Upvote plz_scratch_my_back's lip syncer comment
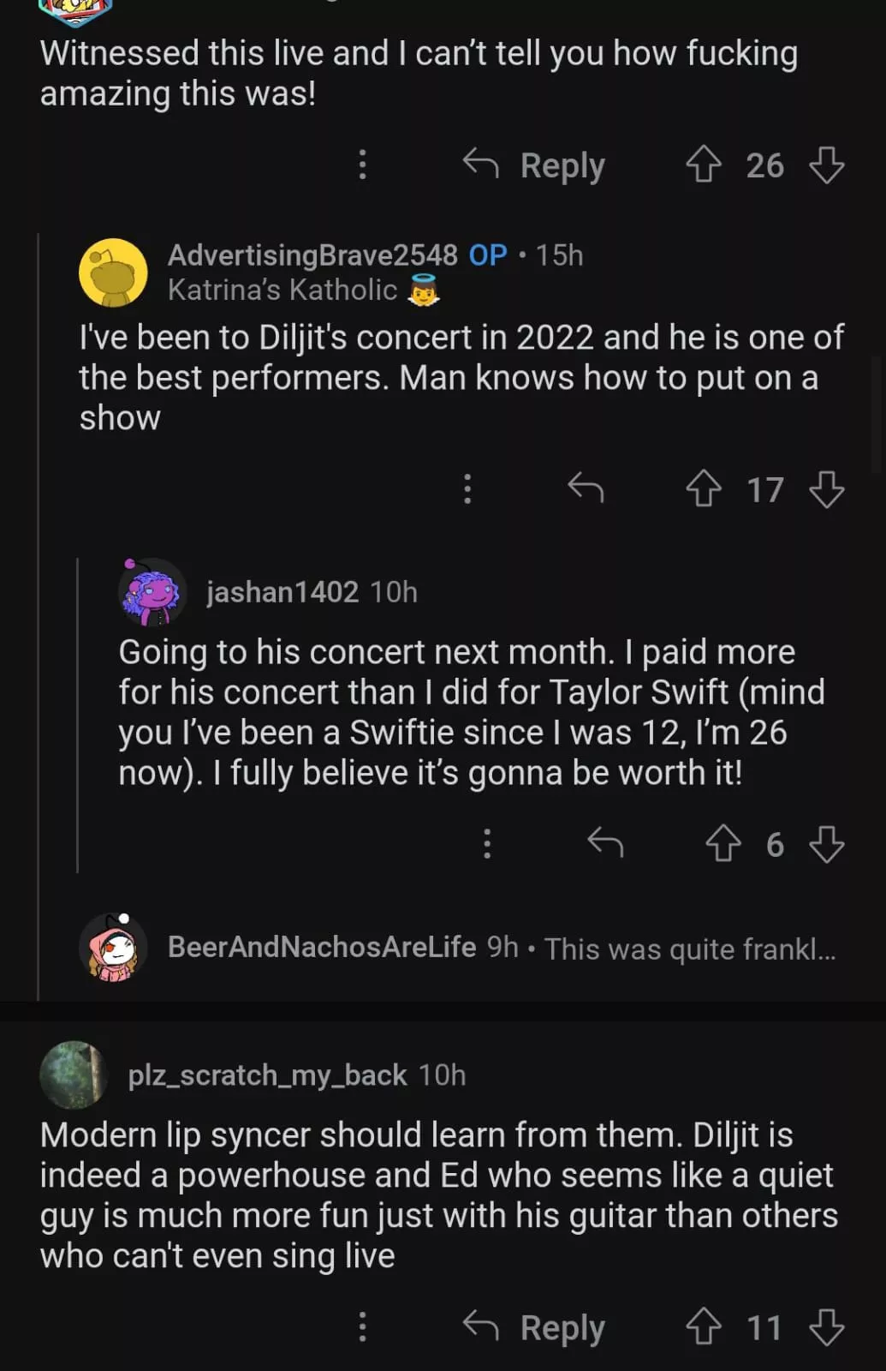This screenshot has height=1371, width=886. tap(704, 1327)
